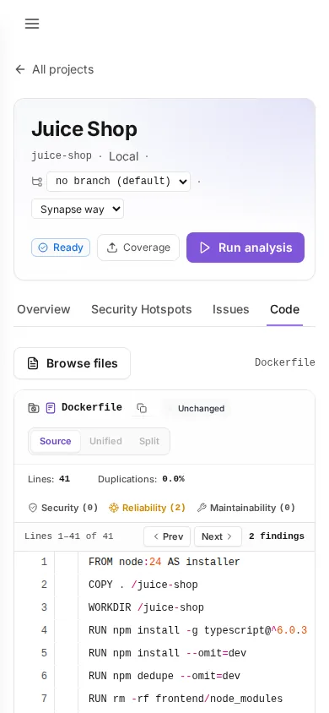Switch to the Issues tab
This screenshot has width=329, height=713.
coord(230,309)
